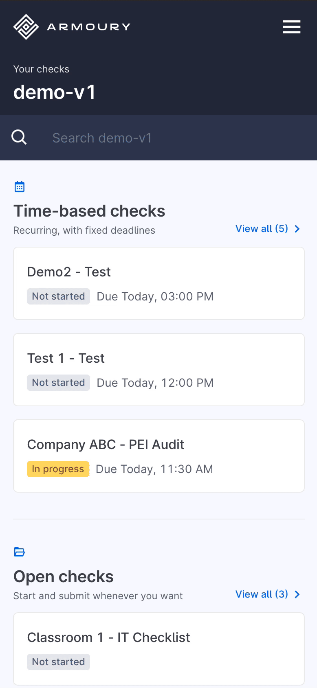This screenshot has width=317, height=688.
Task: Click the ARMOURY brand wordmark
Action: coord(89,27)
